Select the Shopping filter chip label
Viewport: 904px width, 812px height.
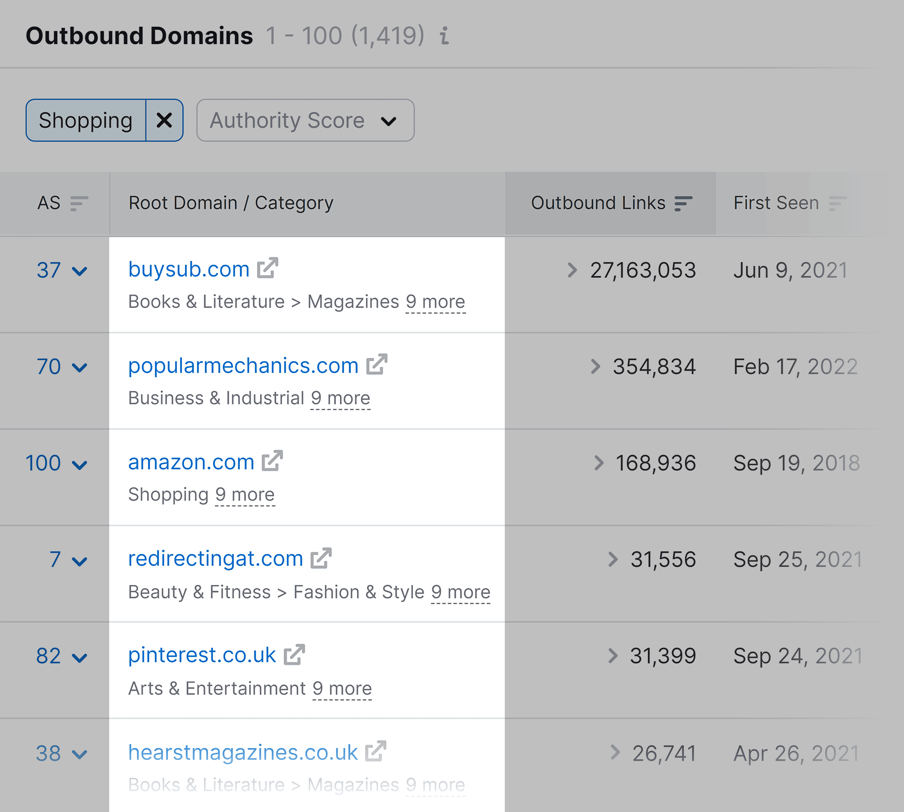point(86,120)
